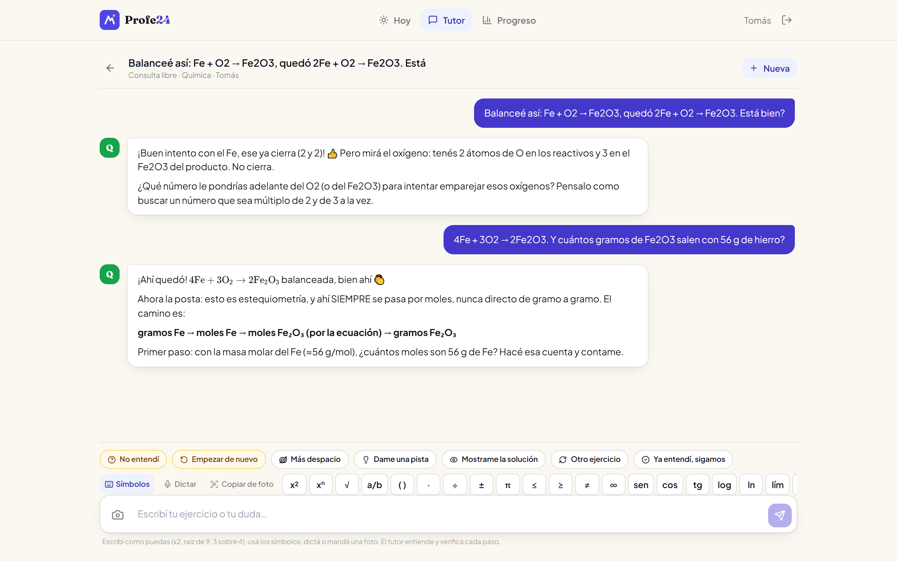Start a Nueva conversation
This screenshot has height=561, width=897.
click(770, 68)
